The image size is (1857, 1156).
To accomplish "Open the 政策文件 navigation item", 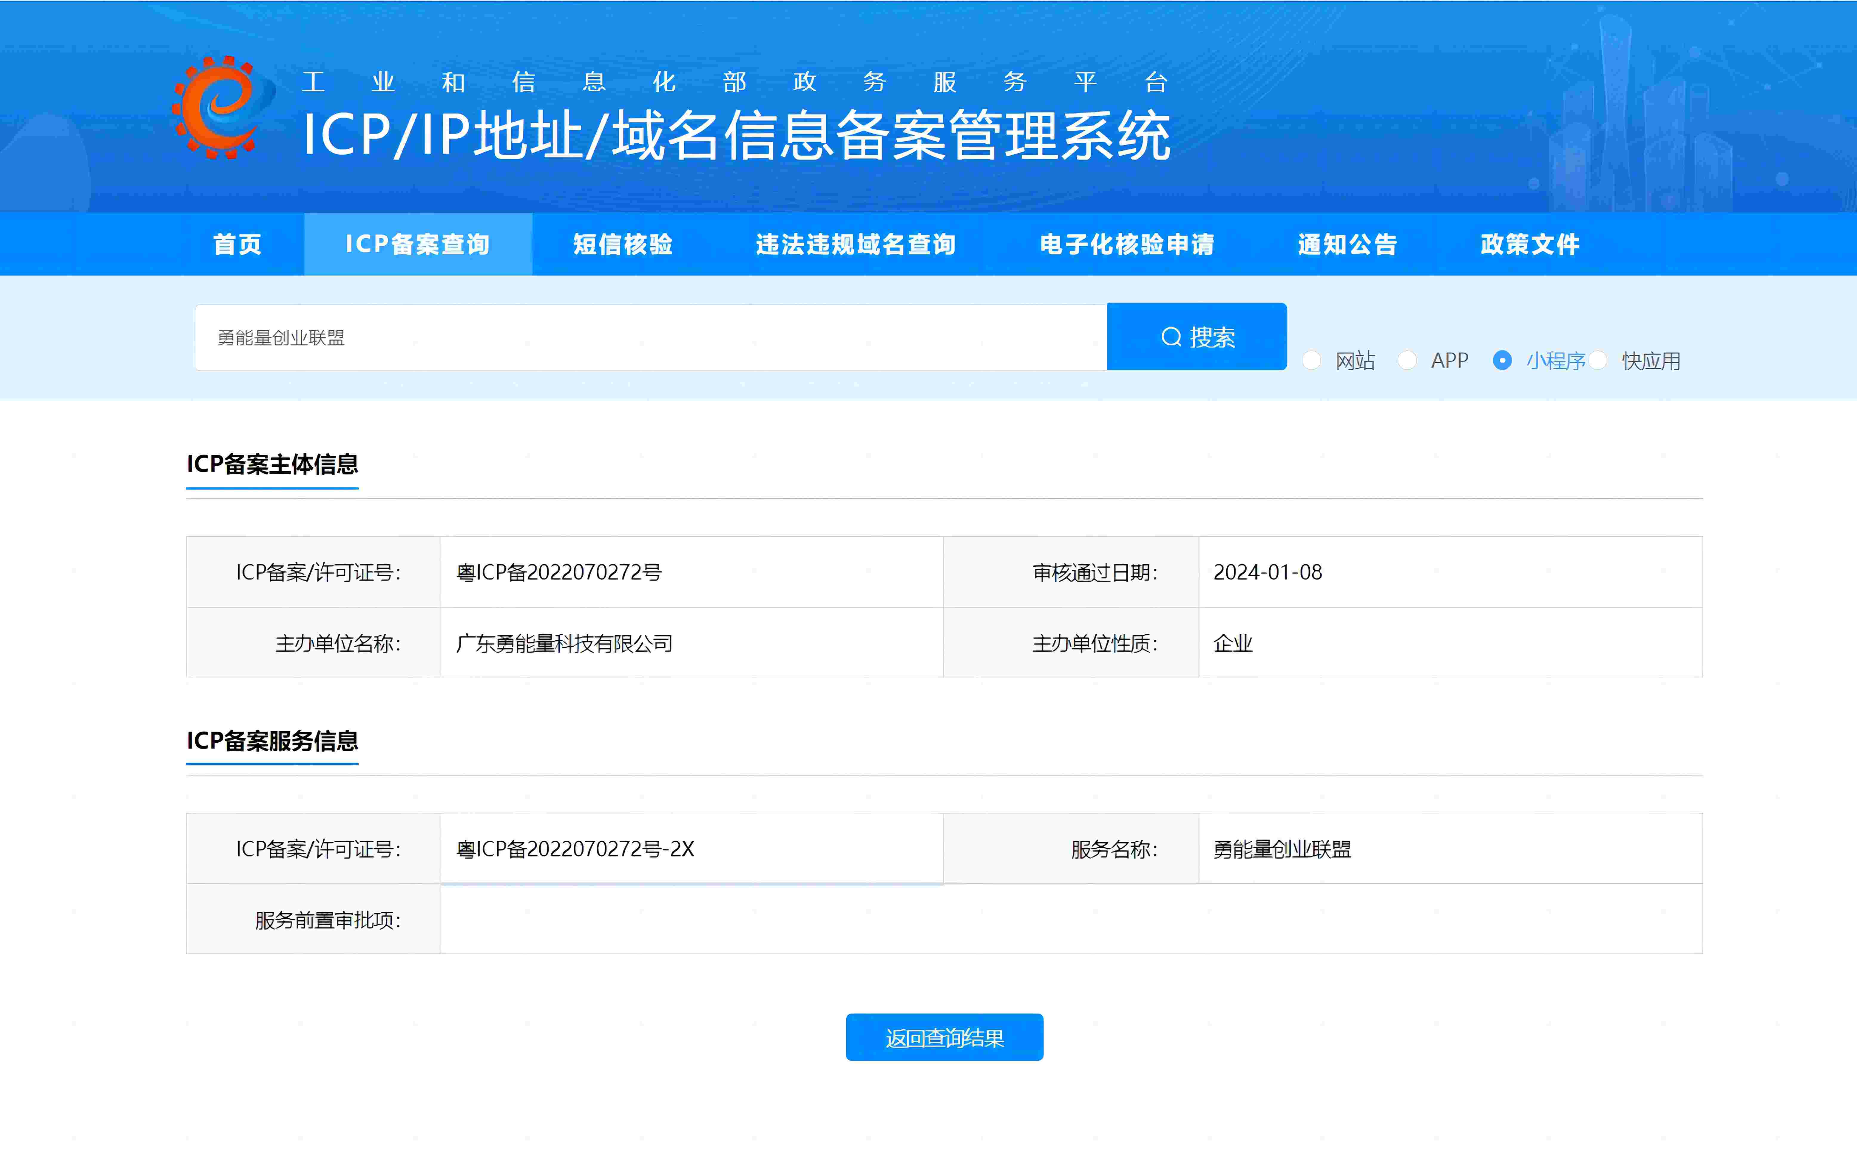I will click(1529, 245).
